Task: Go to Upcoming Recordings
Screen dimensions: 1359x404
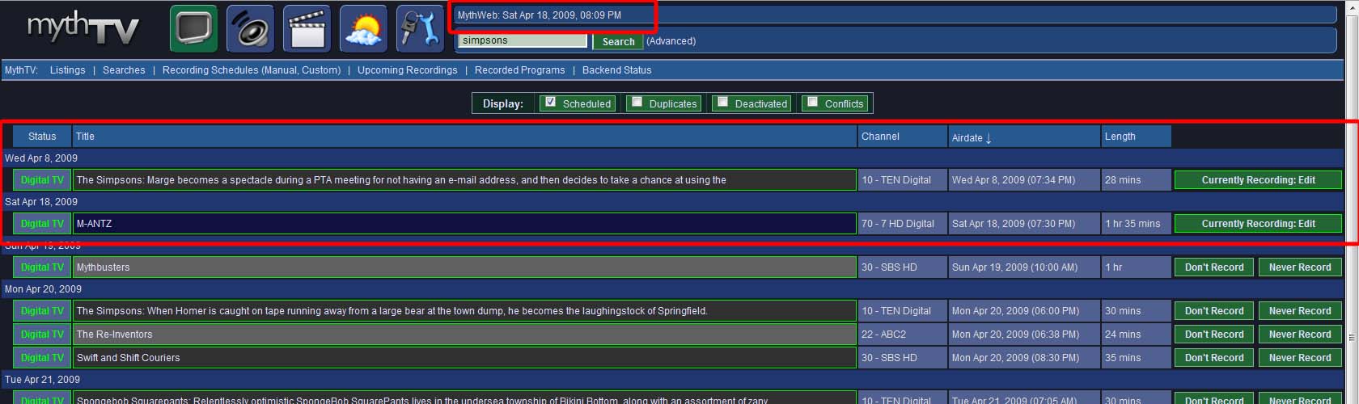Action: coord(408,70)
